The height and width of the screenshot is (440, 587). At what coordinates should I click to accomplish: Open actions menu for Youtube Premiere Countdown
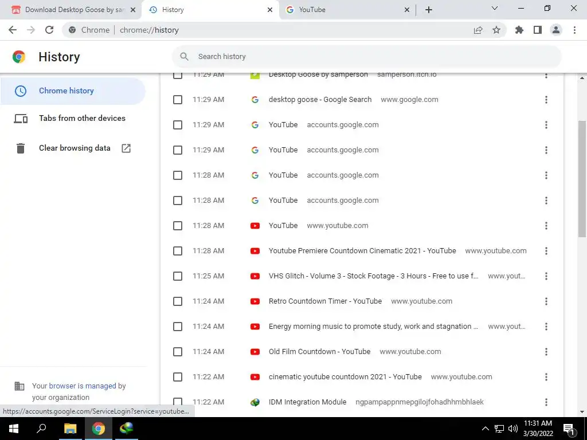546,251
